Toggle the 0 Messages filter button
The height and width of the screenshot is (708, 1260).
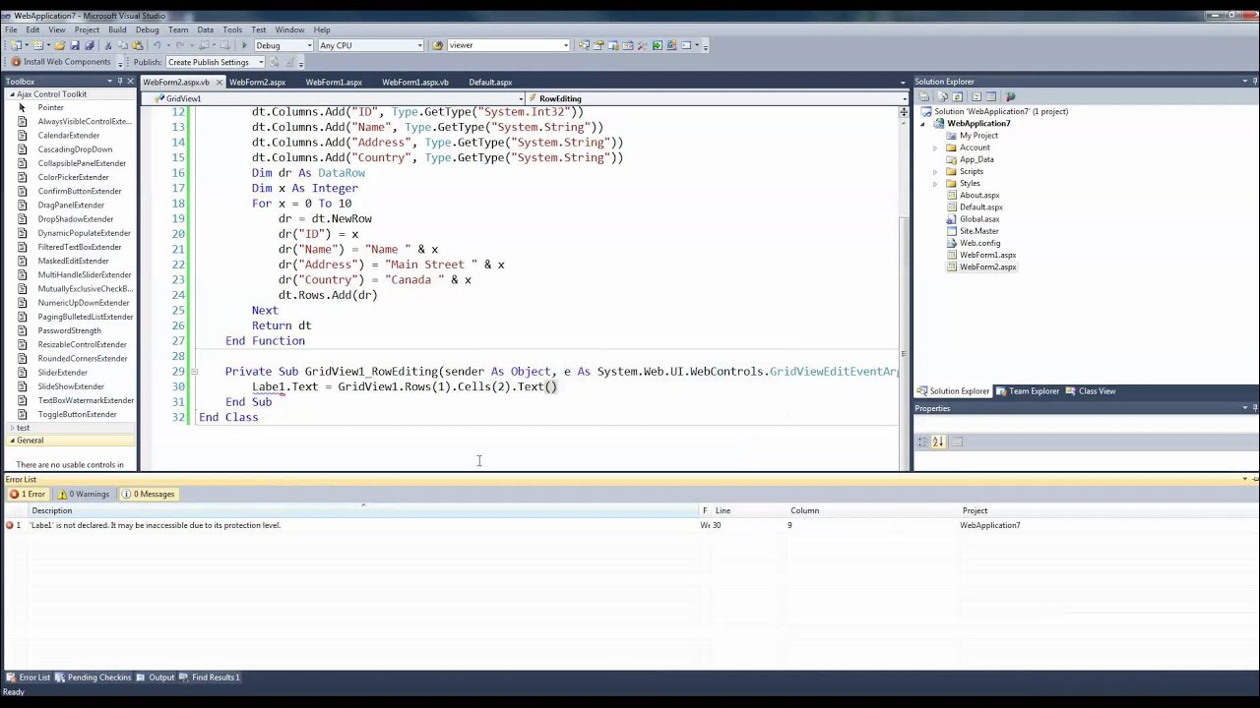(148, 494)
